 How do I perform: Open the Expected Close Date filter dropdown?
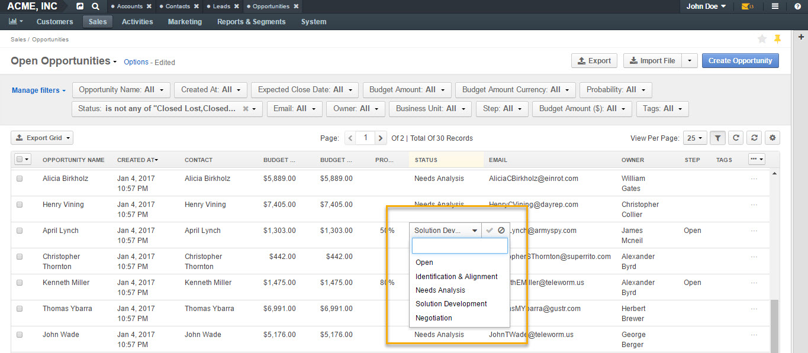point(305,90)
